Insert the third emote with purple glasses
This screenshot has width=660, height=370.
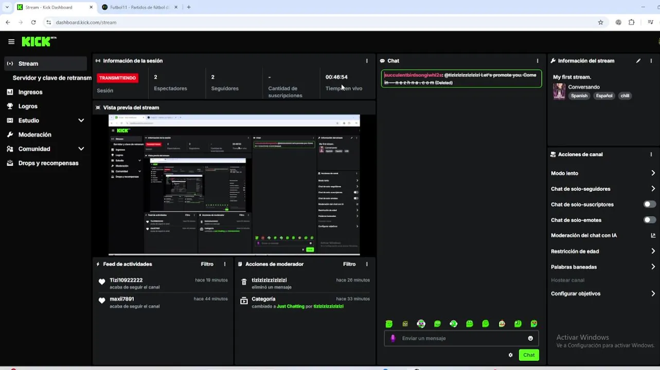coord(421,324)
